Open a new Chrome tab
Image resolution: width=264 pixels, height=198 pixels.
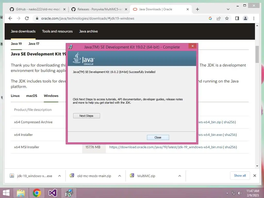tap(197, 9)
